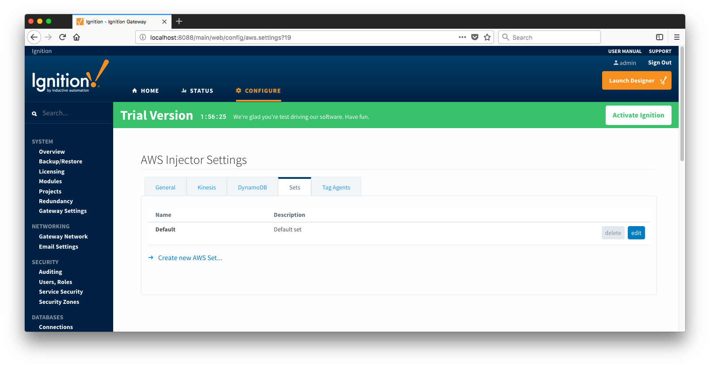Click the Ignition logo
The height and width of the screenshot is (367, 710).
point(69,77)
